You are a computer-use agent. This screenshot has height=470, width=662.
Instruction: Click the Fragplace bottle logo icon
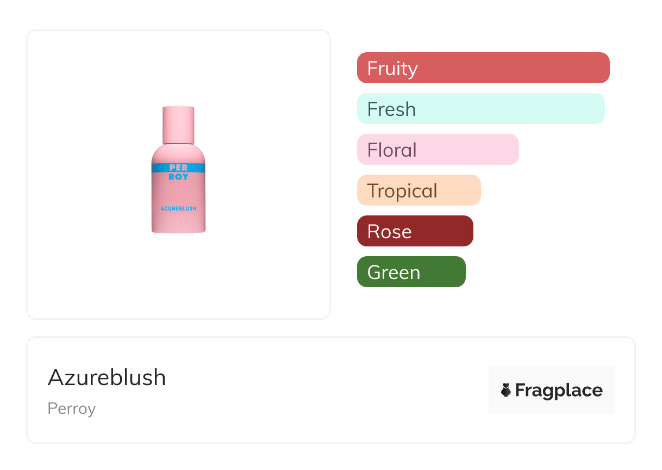(506, 390)
